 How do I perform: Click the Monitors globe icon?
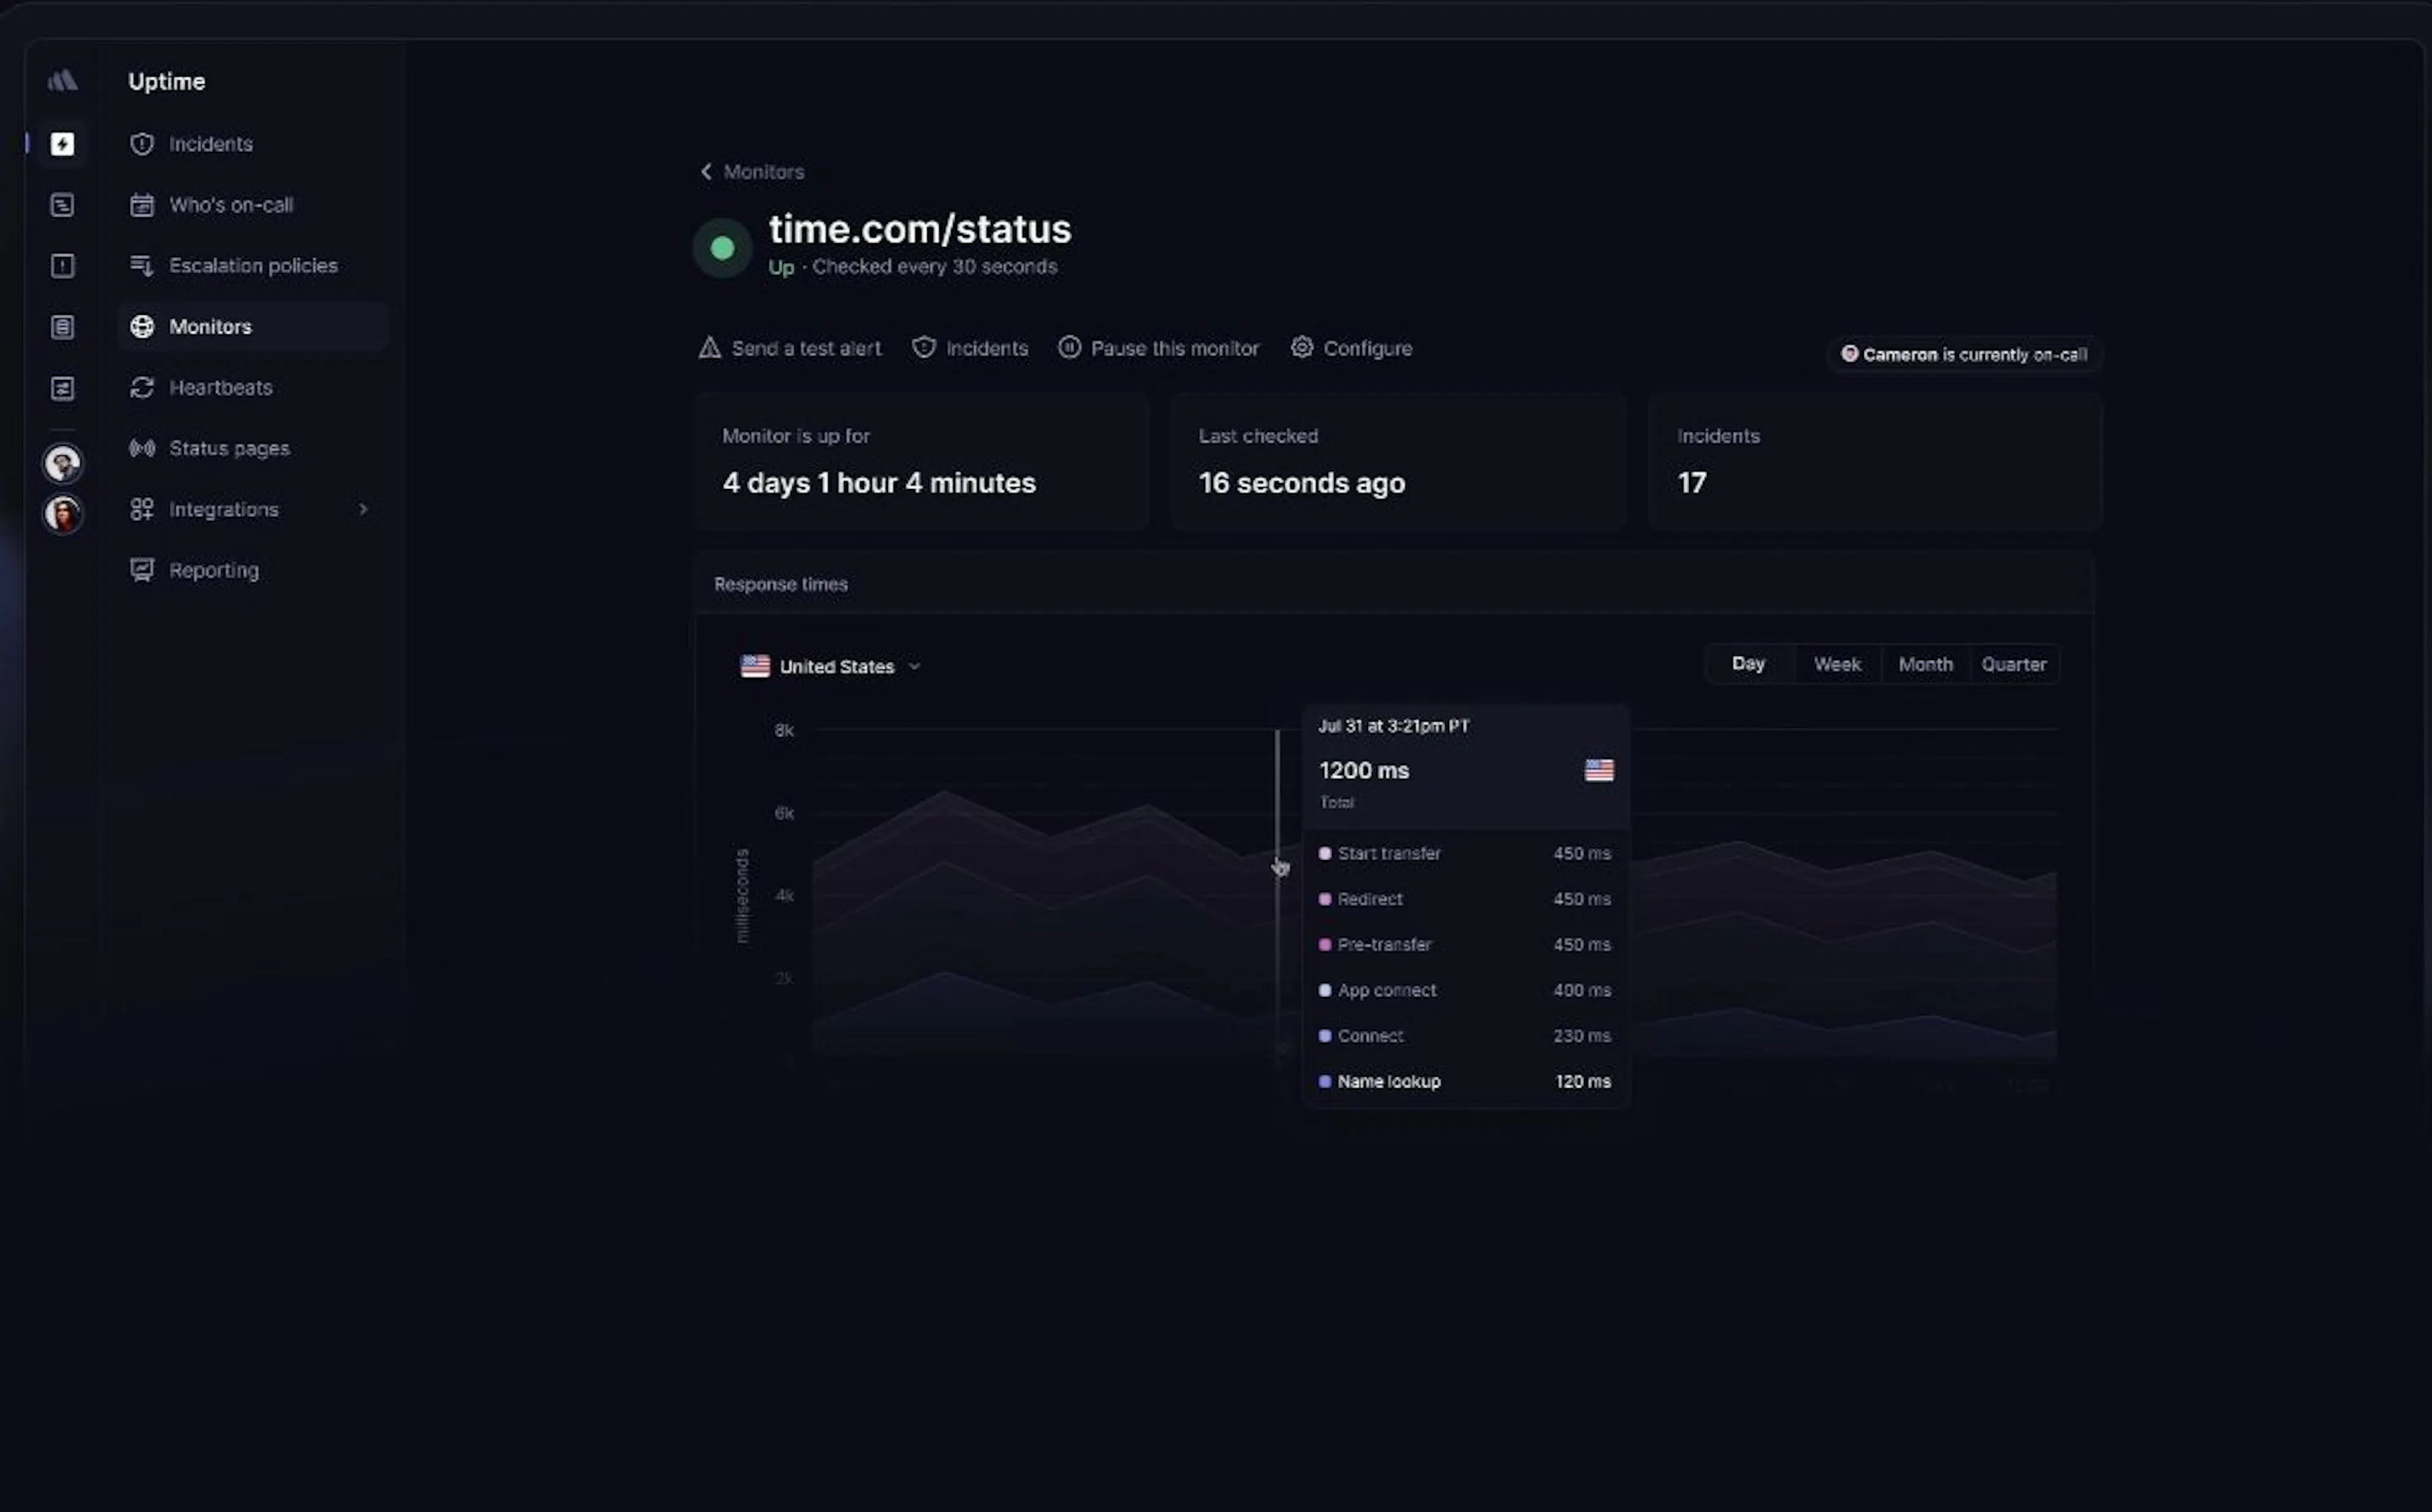pos(142,327)
